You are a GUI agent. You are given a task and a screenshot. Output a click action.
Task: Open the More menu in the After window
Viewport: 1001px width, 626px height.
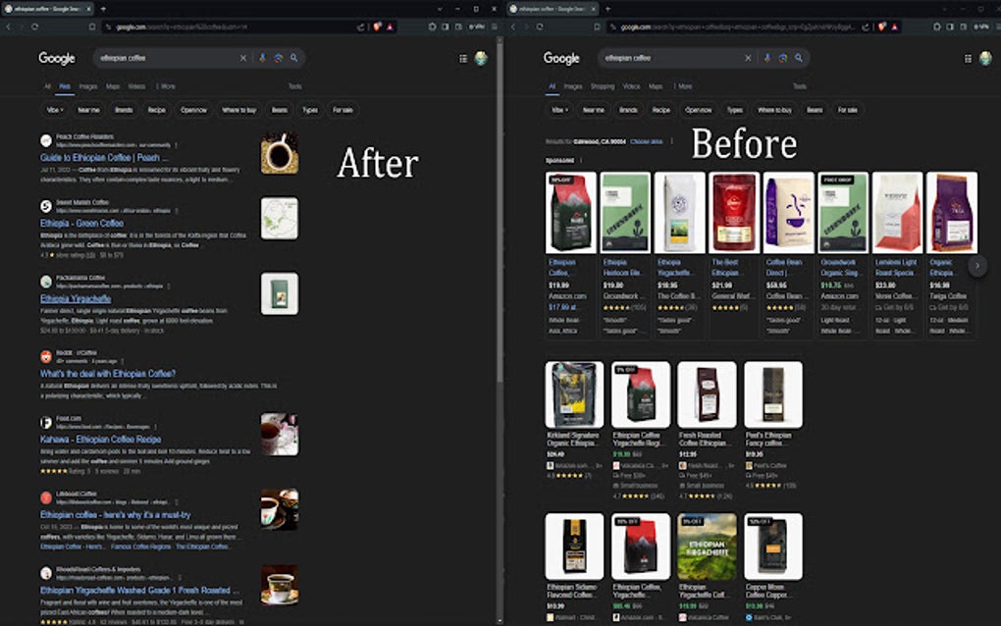[x=166, y=86]
